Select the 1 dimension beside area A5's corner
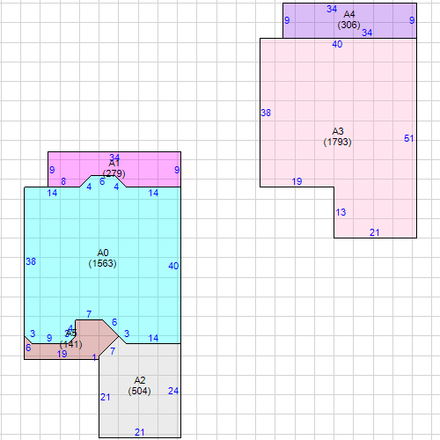Screen dimensions: 440x440 point(94,357)
